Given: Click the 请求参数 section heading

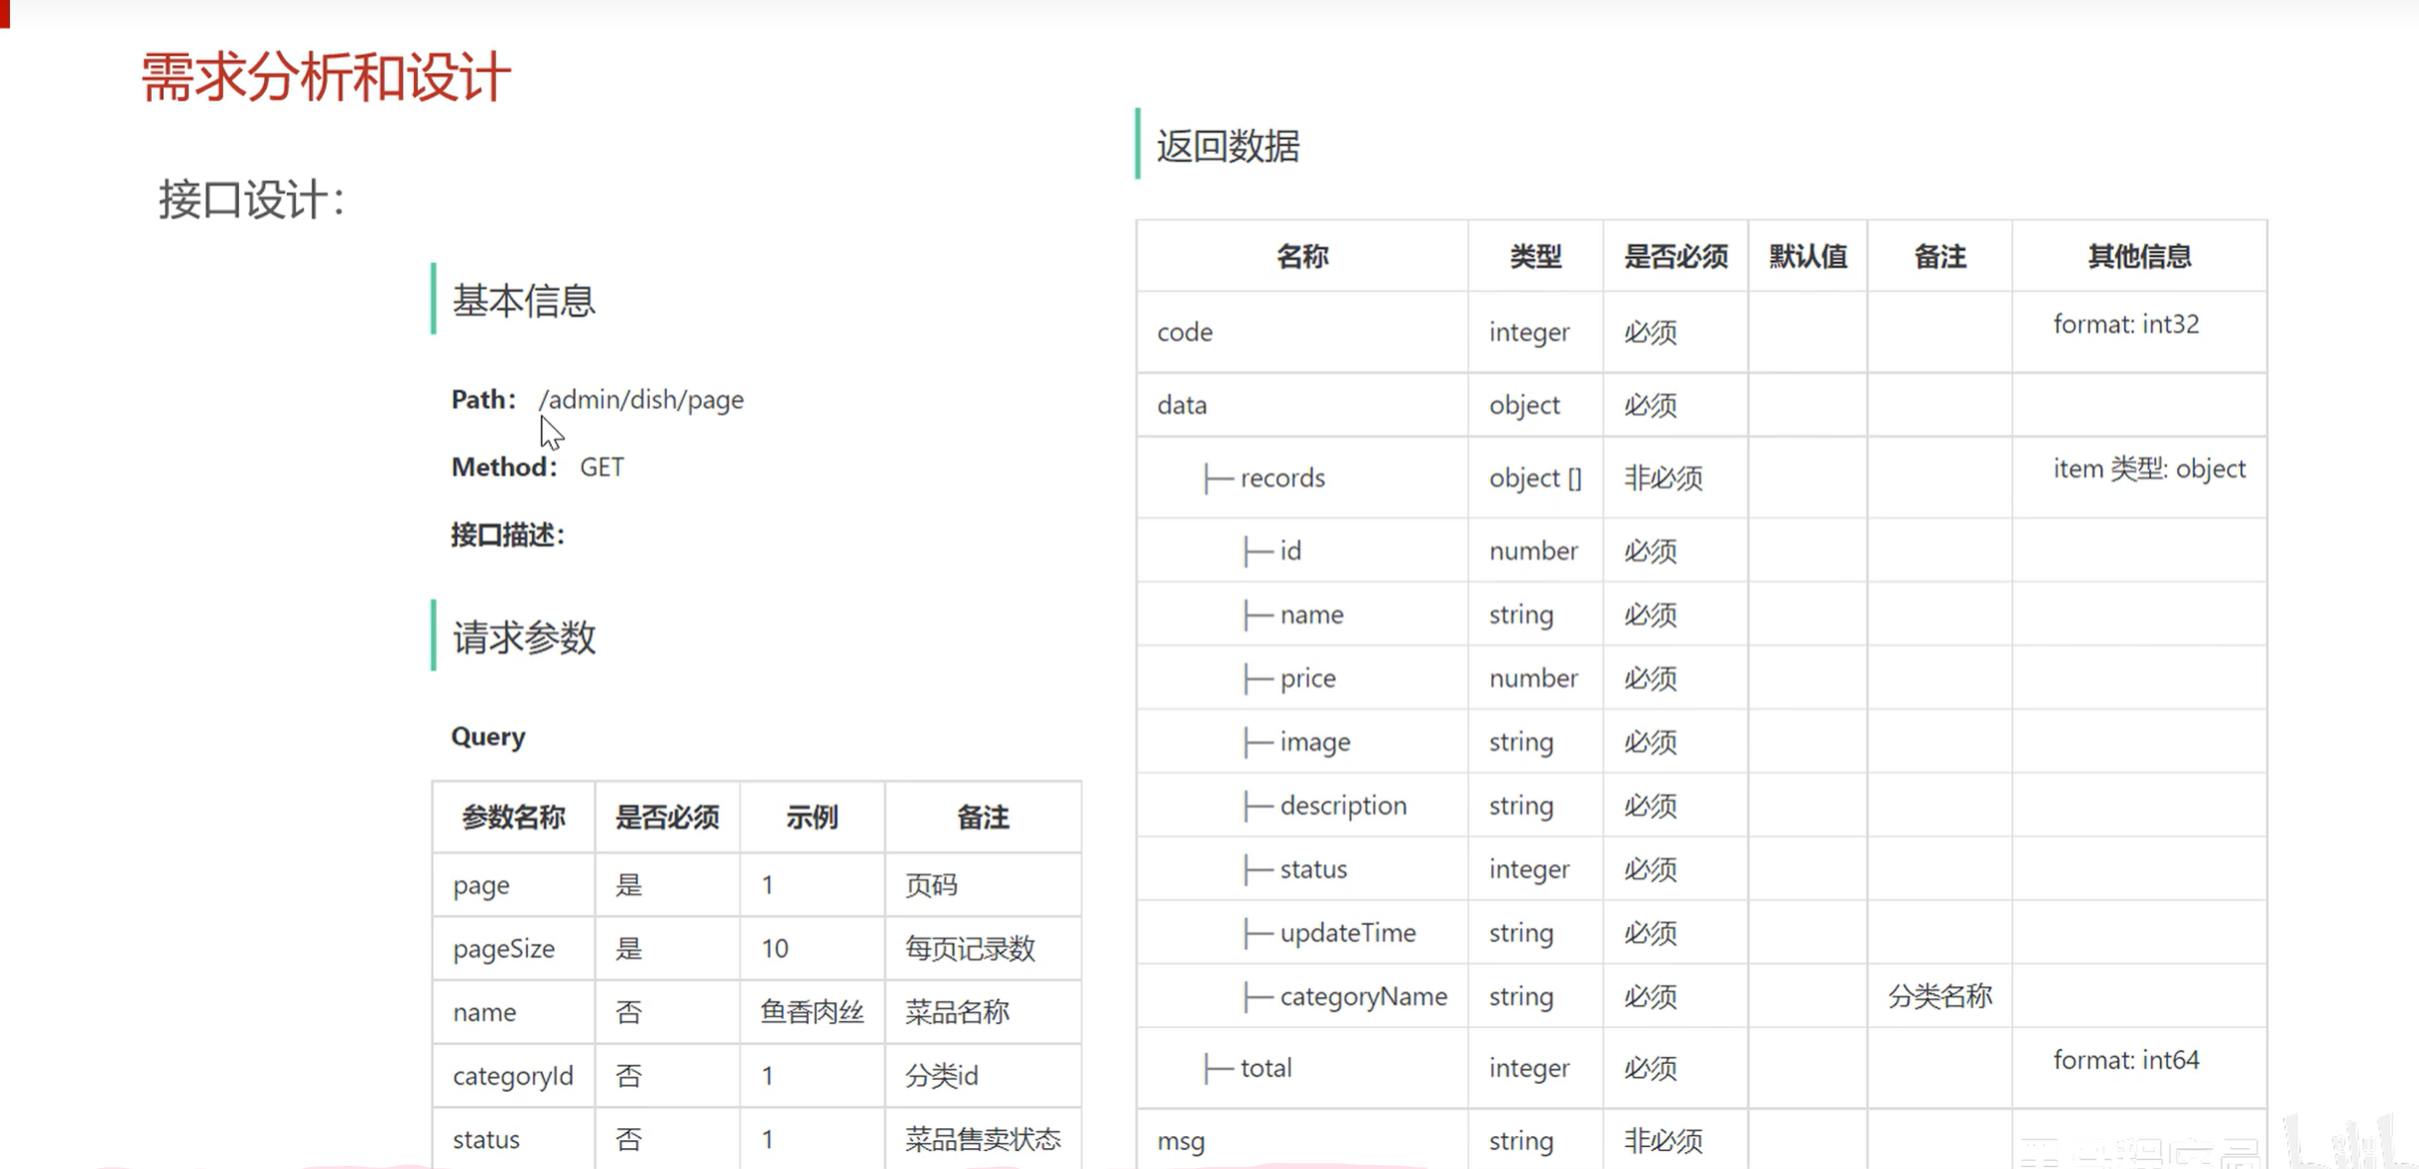Looking at the screenshot, I should point(523,637).
